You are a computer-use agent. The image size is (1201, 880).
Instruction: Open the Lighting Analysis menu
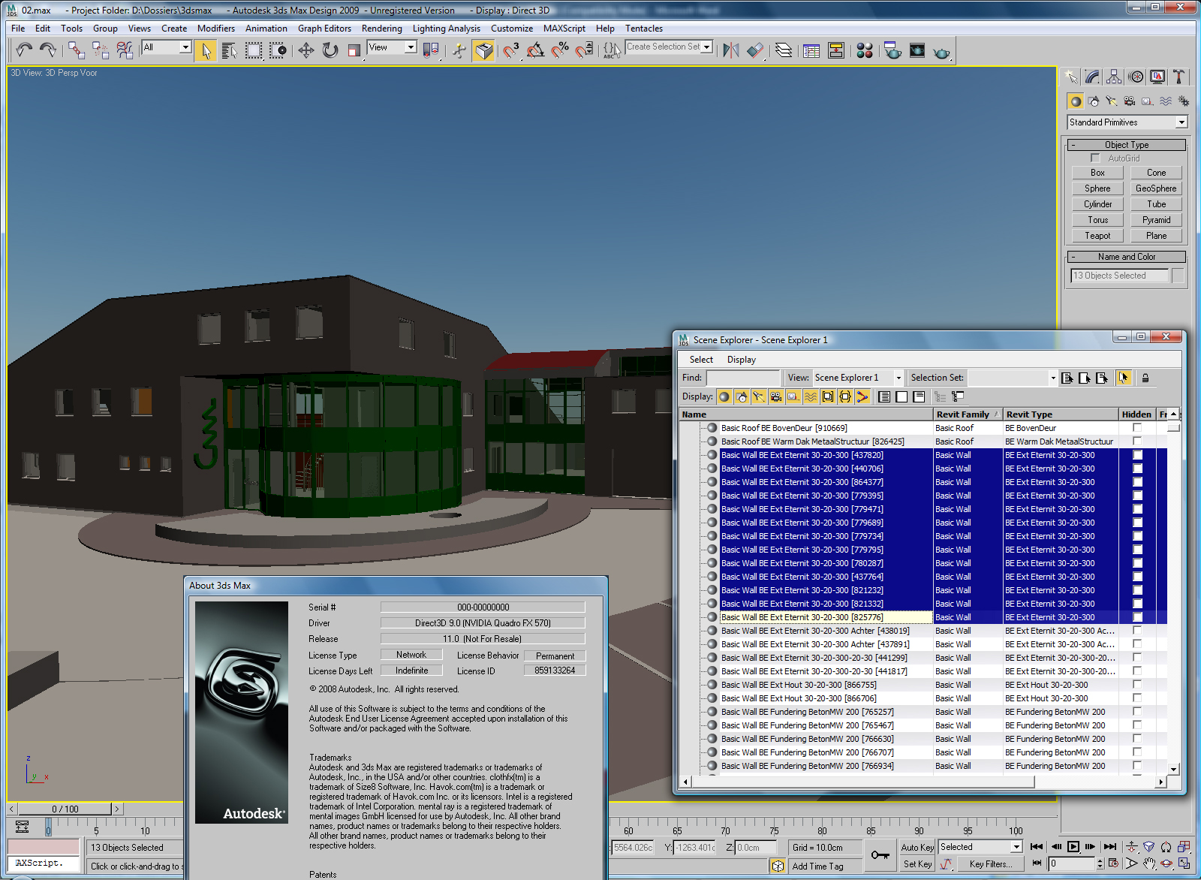coord(446,29)
